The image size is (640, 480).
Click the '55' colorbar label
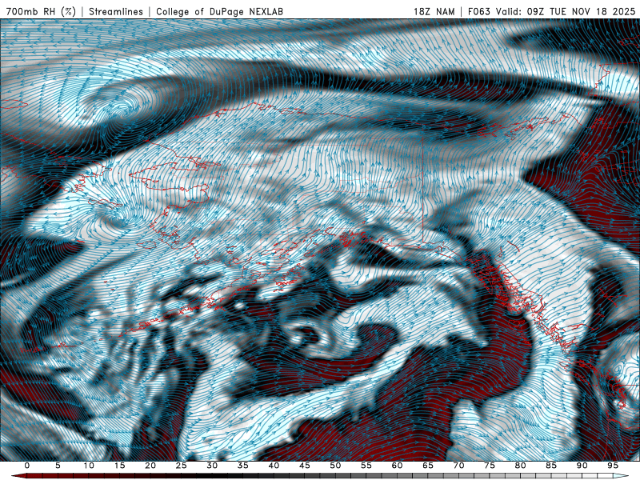366,466
